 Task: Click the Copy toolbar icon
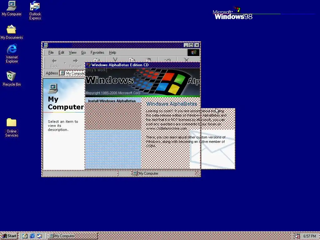132,60
